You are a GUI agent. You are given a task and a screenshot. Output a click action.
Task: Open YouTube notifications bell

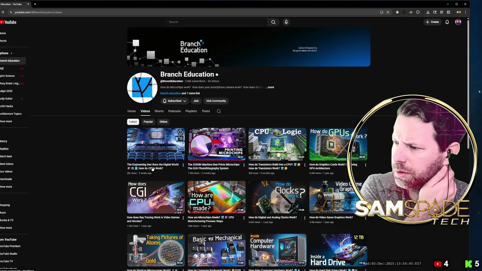point(447,22)
